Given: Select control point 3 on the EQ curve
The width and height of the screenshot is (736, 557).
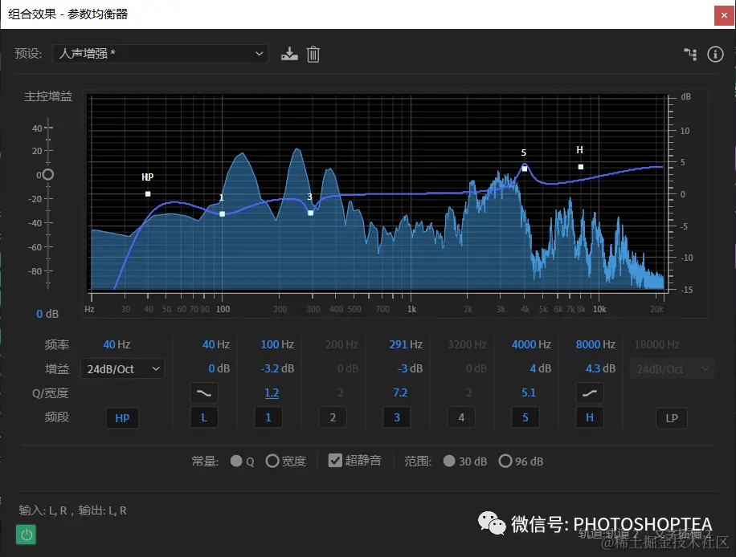Looking at the screenshot, I should (310, 213).
